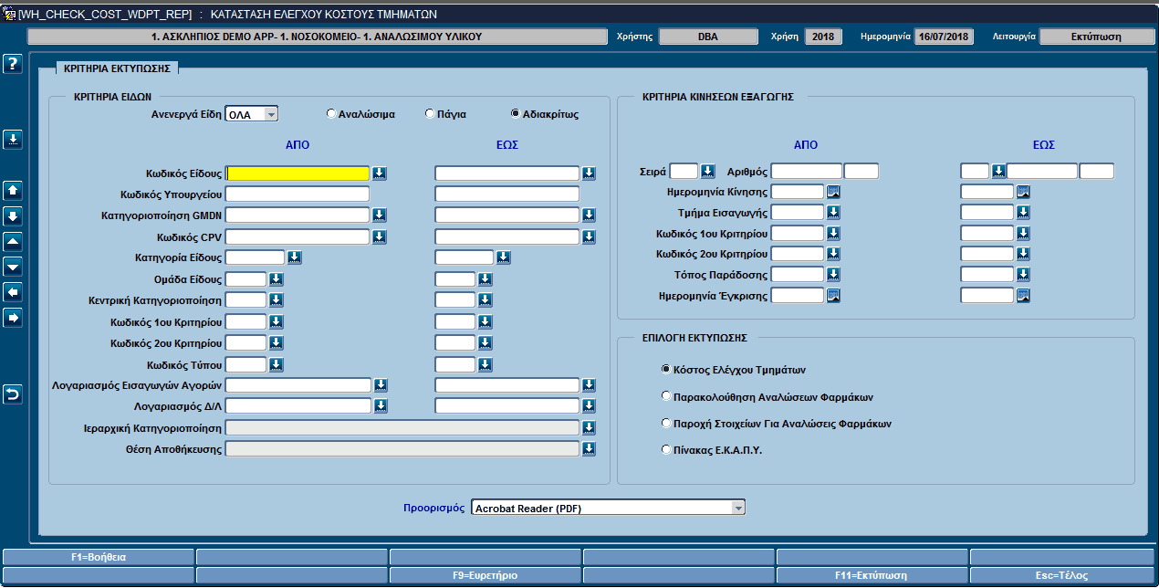Open lookup for Τόπος Παράδοσης ΑΠΟ field
The width and height of the screenshot is (1159, 588).
point(833,275)
